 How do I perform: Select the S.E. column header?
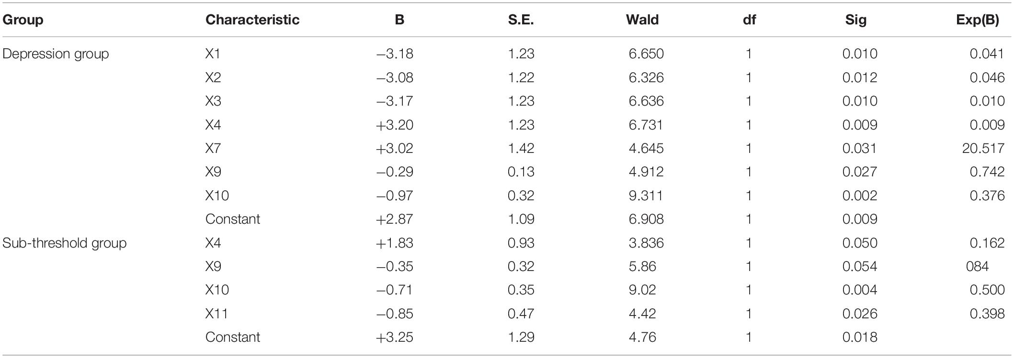coord(521,20)
